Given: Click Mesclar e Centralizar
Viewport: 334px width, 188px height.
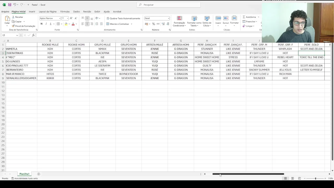Looking at the screenshot, I should [118, 24].
